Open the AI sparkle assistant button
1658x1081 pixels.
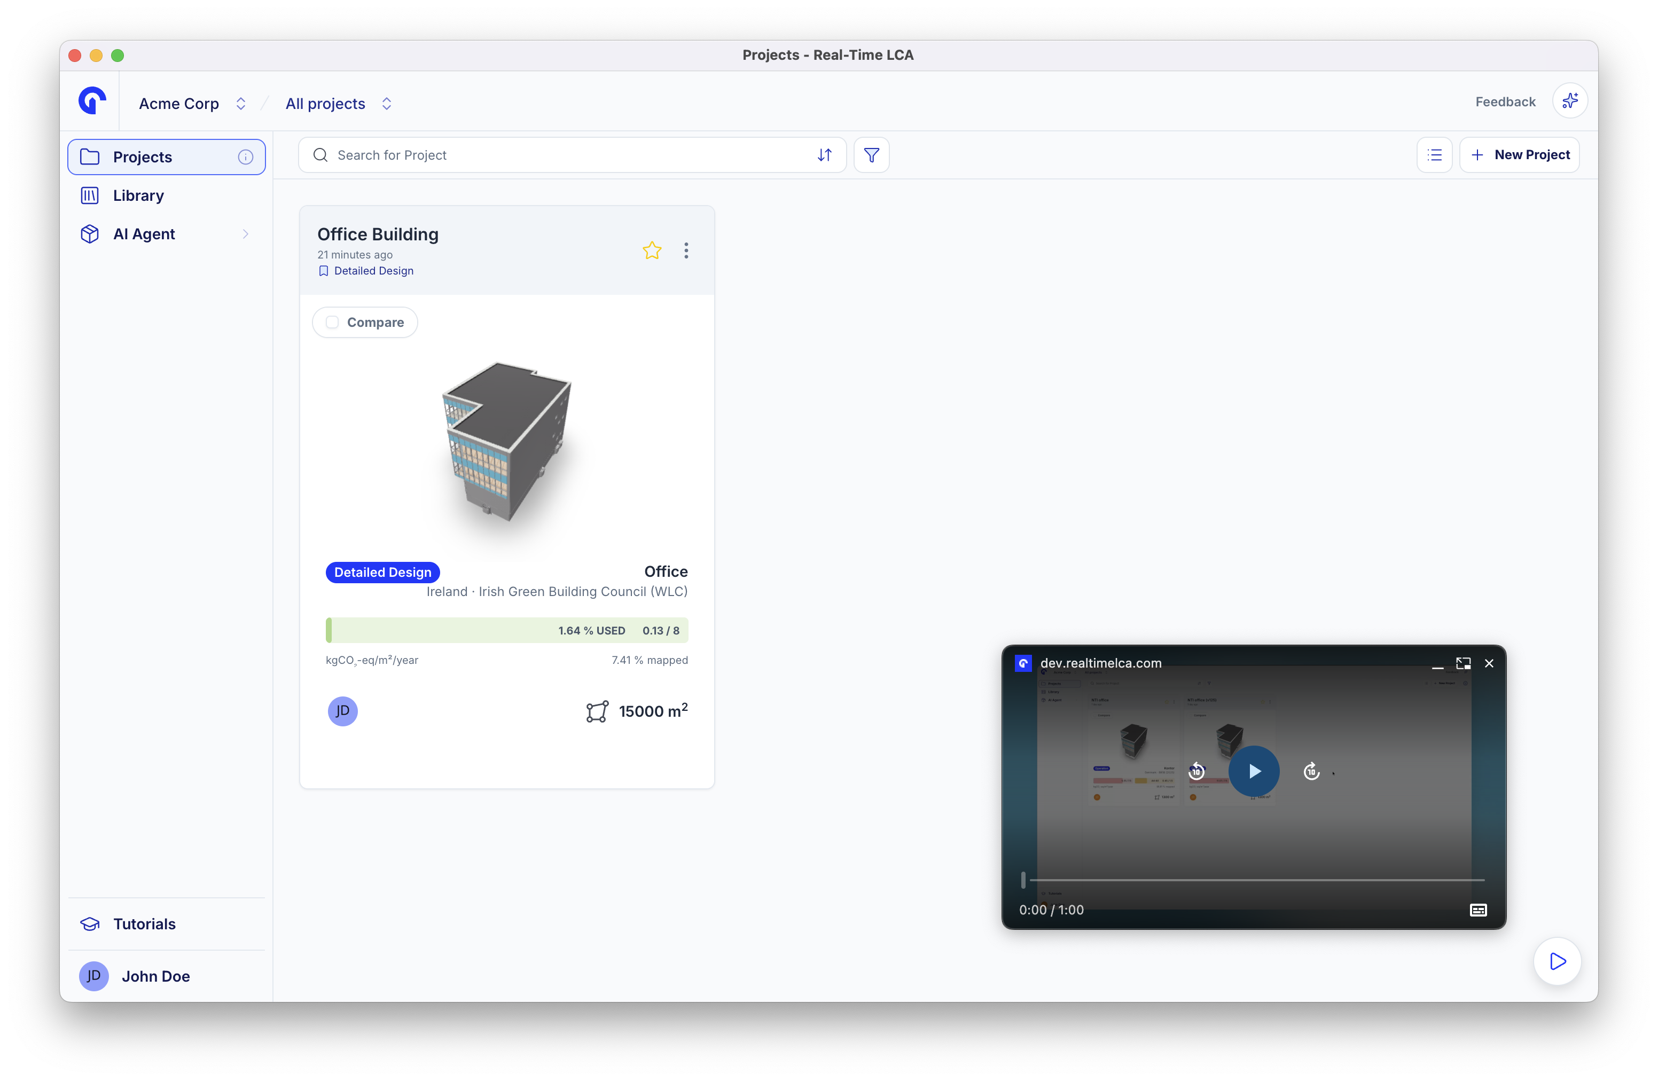click(1569, 101)
